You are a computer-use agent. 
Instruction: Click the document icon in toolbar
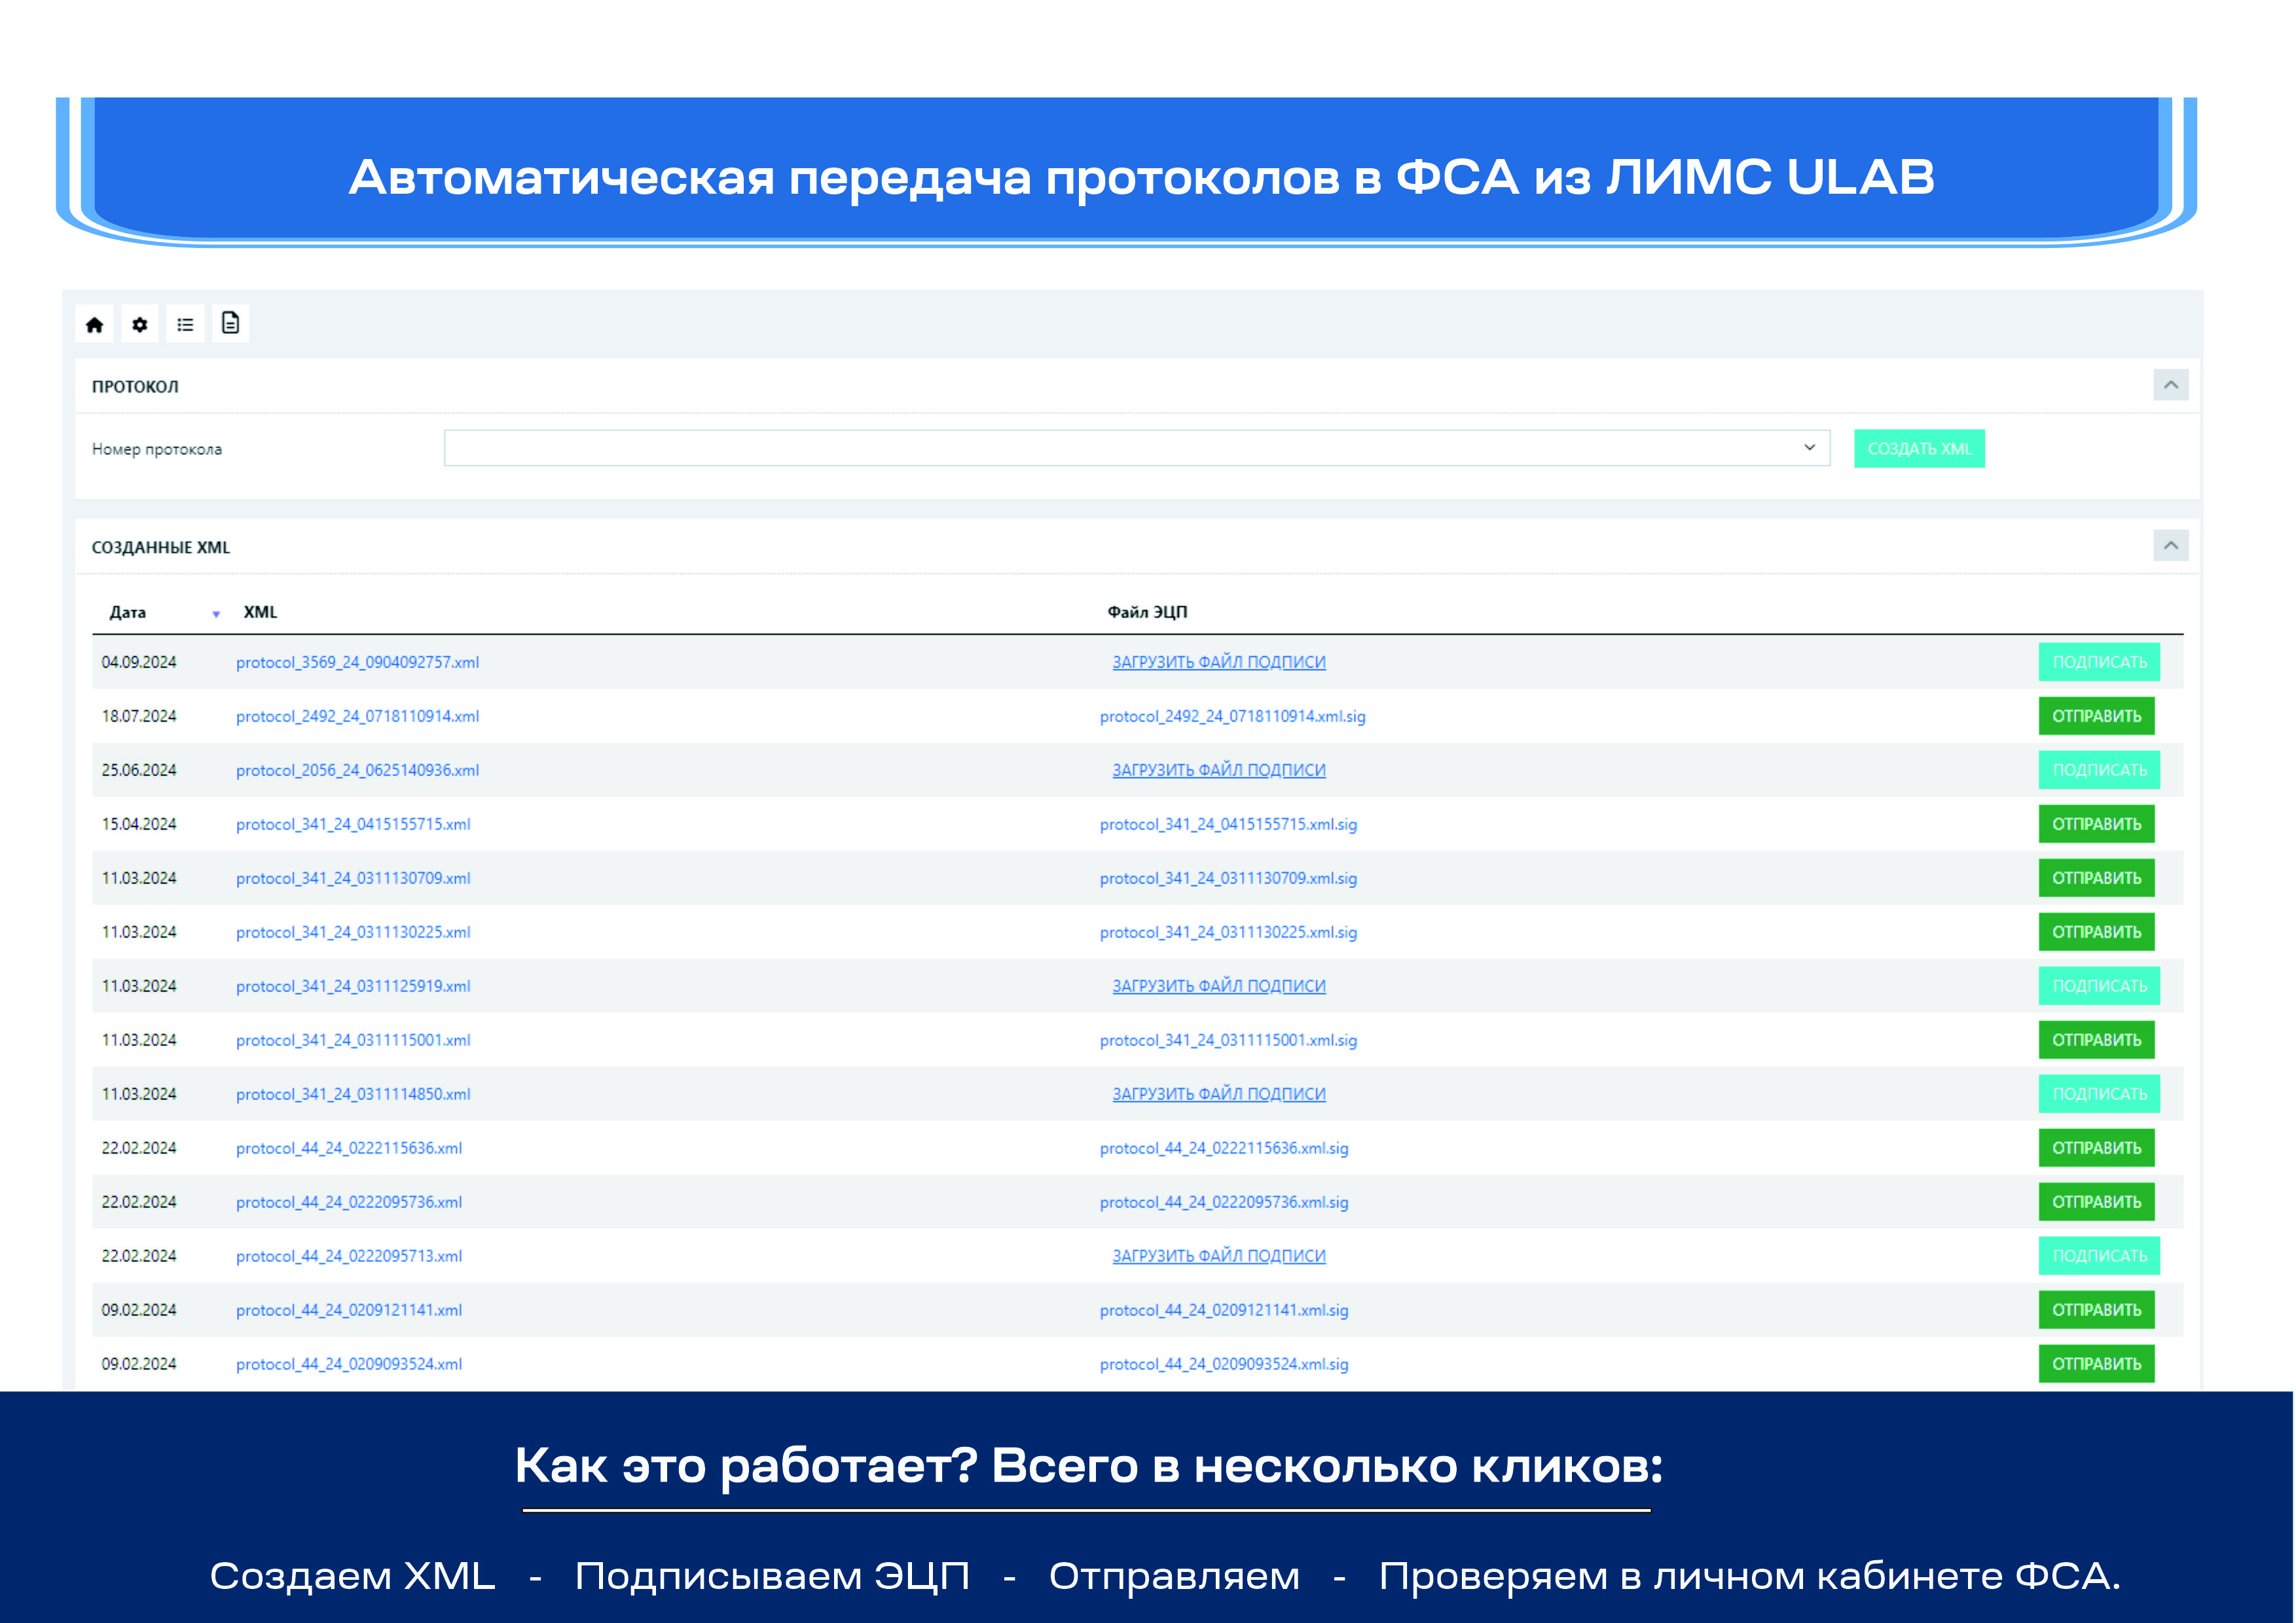(230, 324)
